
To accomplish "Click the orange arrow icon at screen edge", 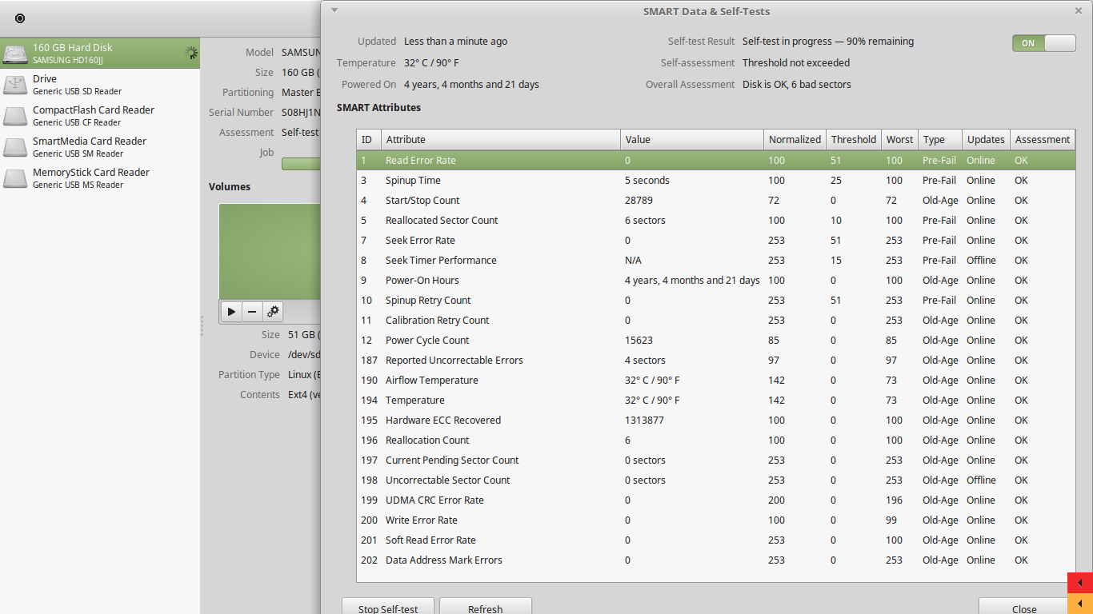I will 1080,604.
